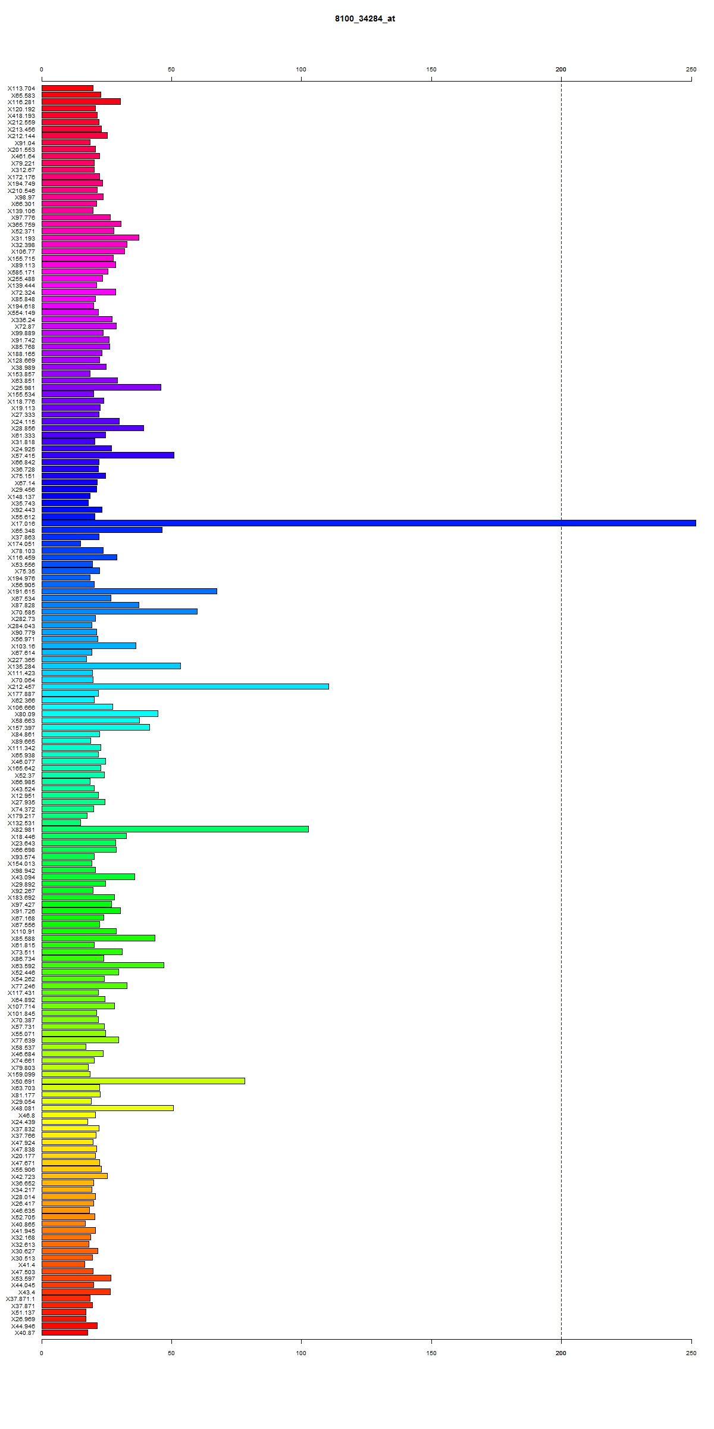Click the bar for X135.284
The height and width of the screenshot is (1429, 714).
[111, 666]
